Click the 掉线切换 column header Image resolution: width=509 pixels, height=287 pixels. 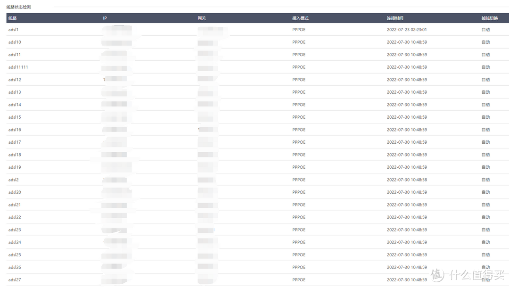coord(489,18)
